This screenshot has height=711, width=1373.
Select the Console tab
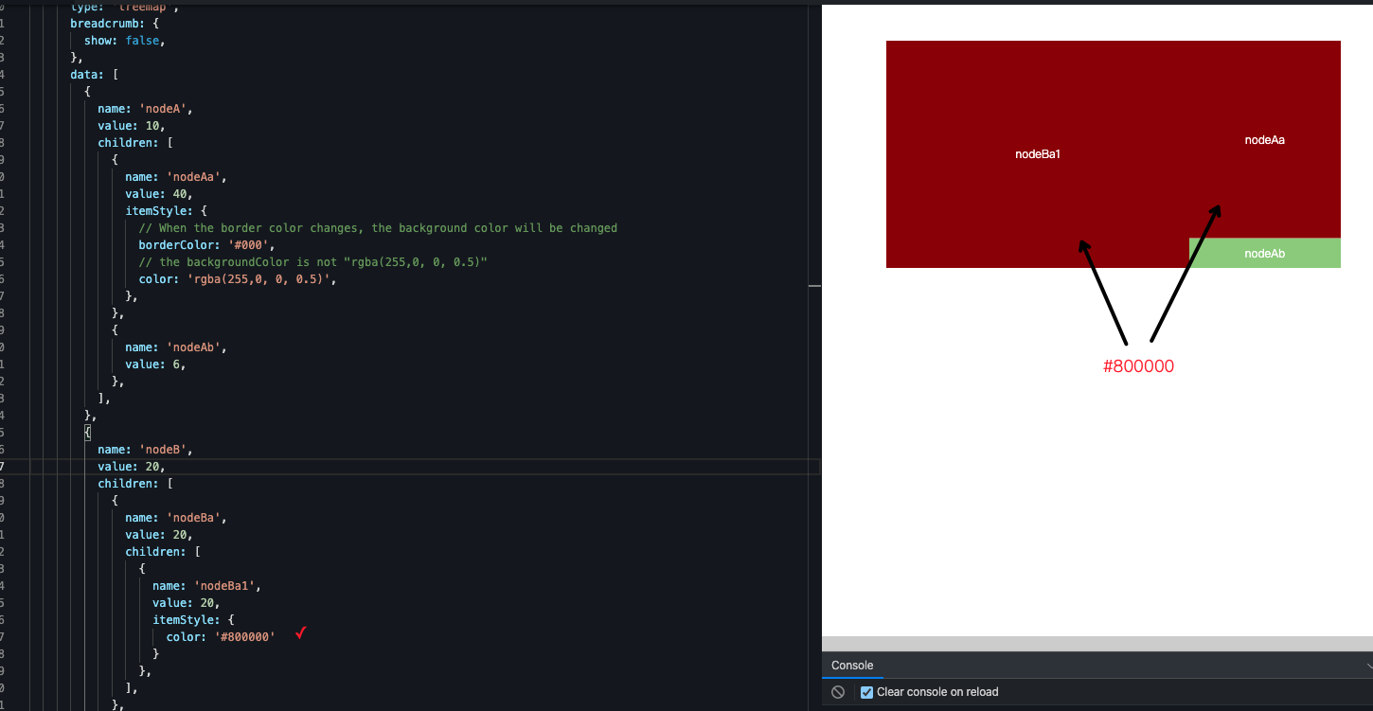tap(852, 666)
